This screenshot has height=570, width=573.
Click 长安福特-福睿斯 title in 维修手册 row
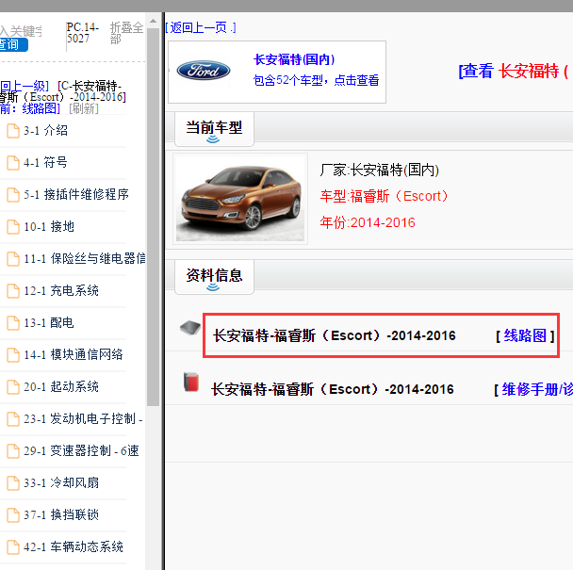coord(333,389)
